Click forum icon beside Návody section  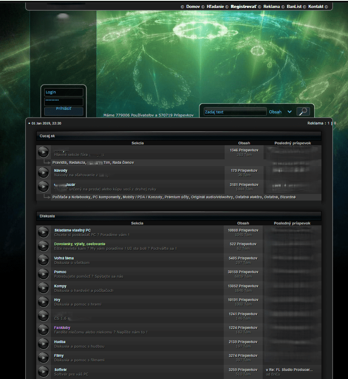tap(43, 173)
